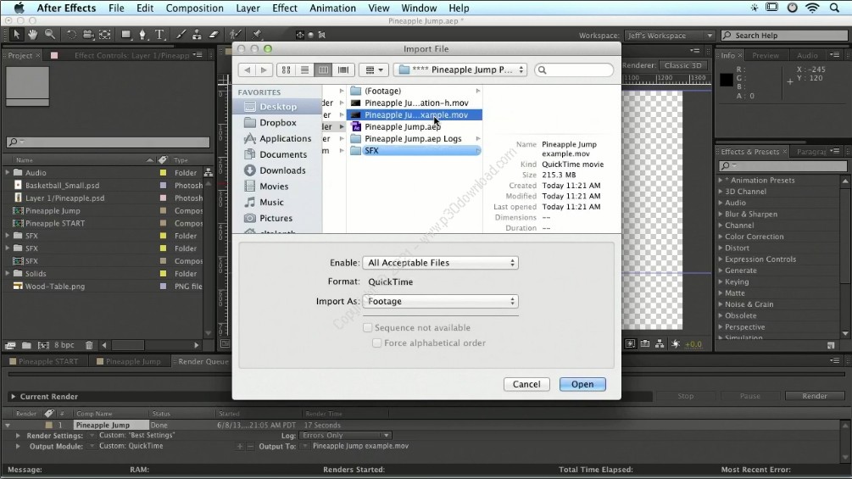Open the Enable All Acceptable Files dropdown
This screenshot has height=479, width=852.
pos(441,263)
